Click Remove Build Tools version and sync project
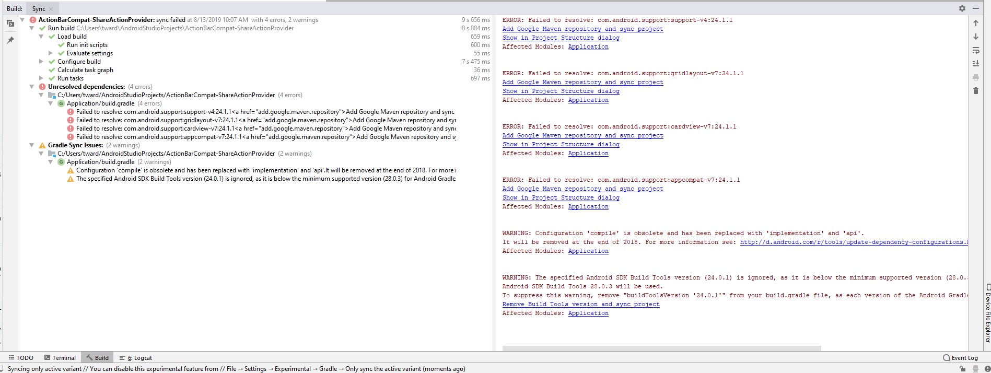The image size is (991, 373). pyautogui.click(x=581, y=305)
